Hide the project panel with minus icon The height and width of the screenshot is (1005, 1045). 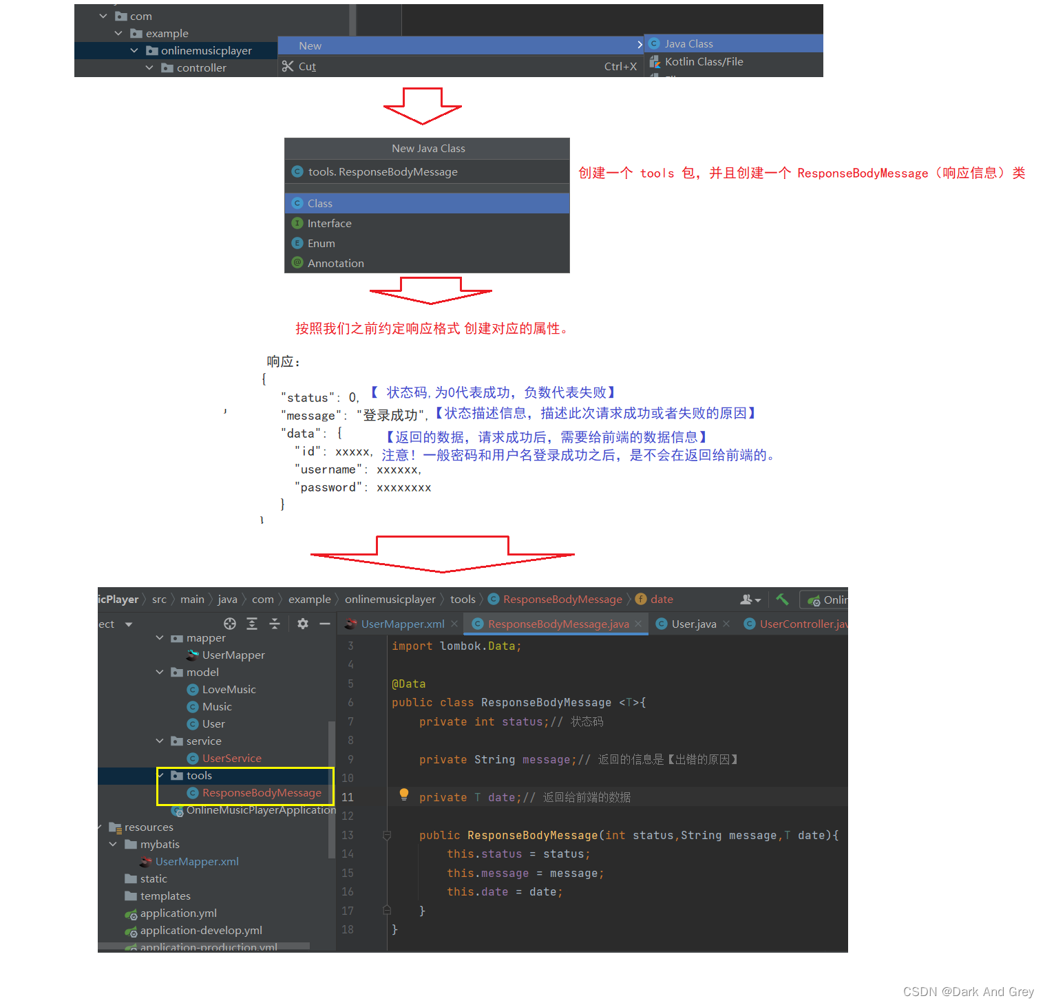pyautogui.click(x=325, y=624)
